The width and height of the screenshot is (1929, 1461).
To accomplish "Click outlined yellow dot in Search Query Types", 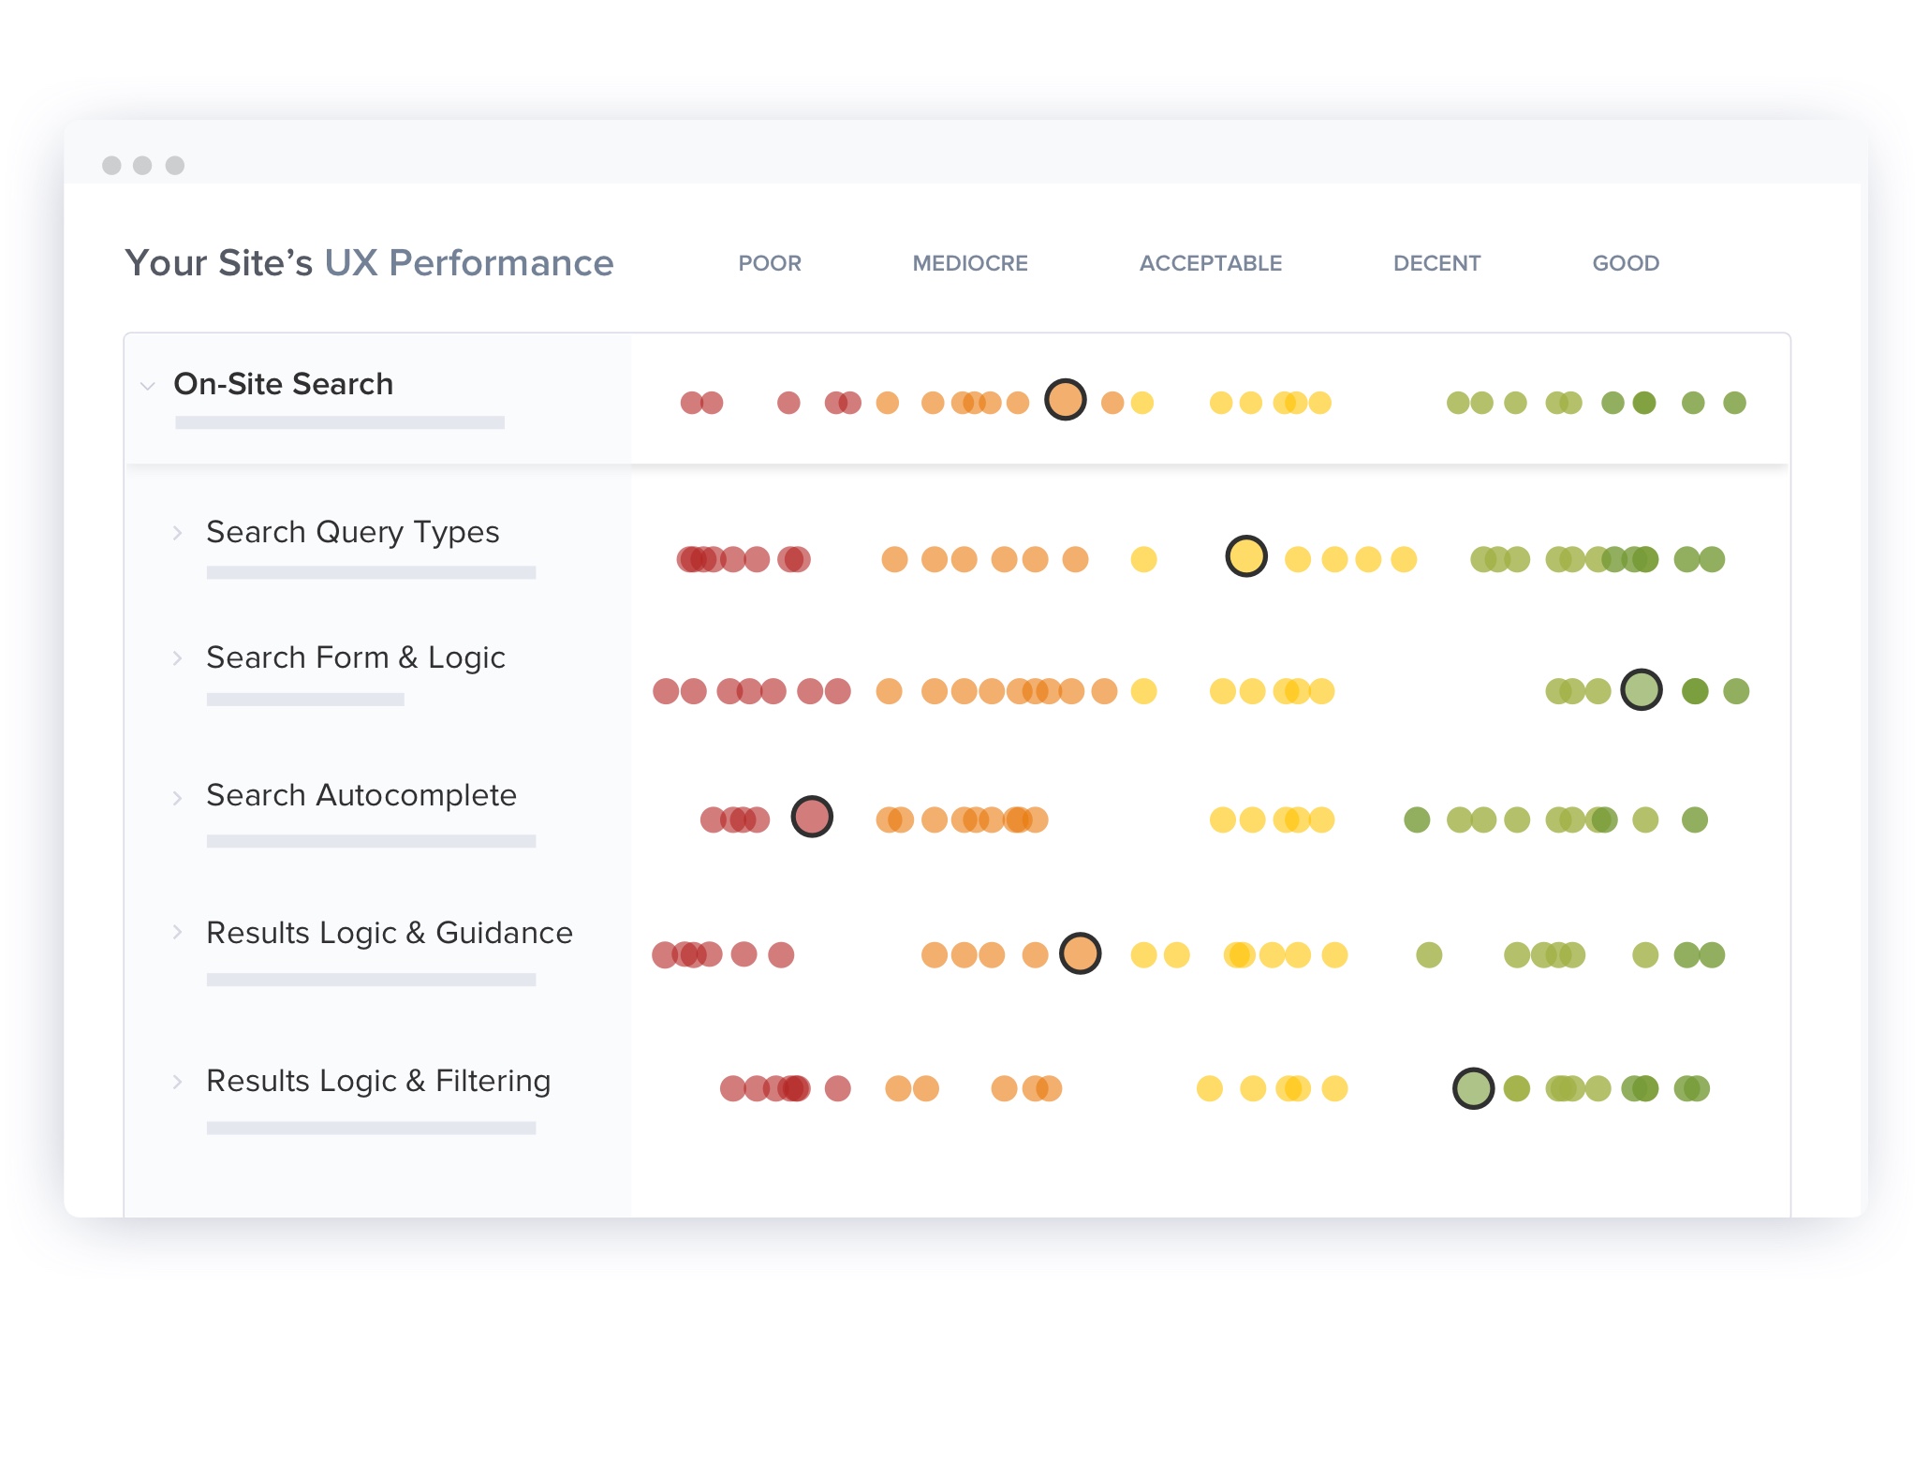I will [x=1245, y=556].
